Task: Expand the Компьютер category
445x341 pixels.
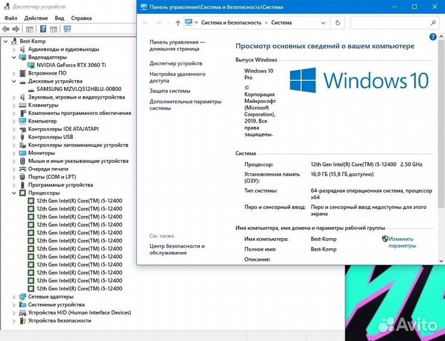Action: point(14,121)
